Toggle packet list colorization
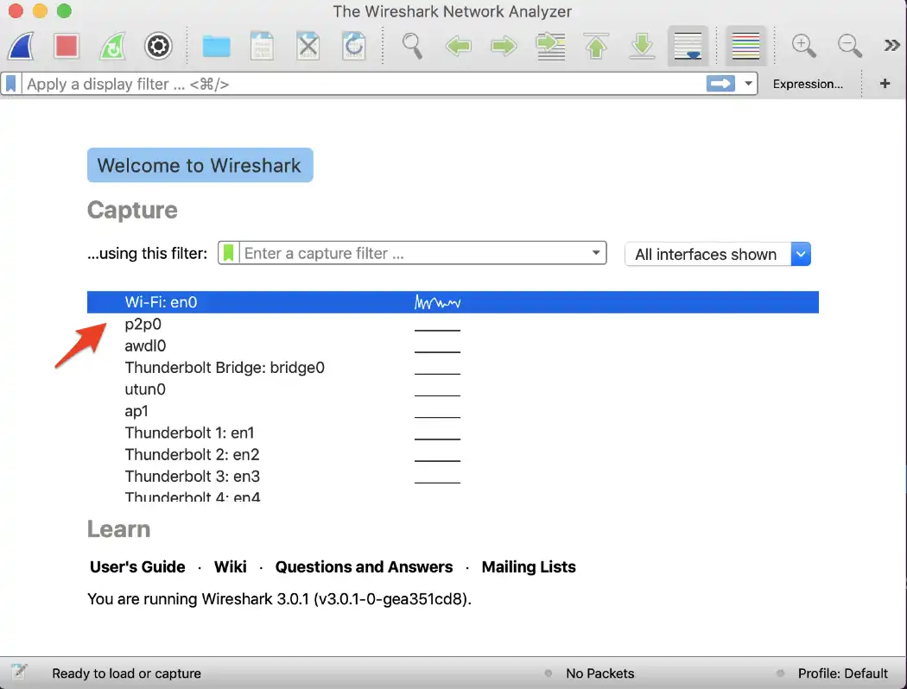 (745, 47)
